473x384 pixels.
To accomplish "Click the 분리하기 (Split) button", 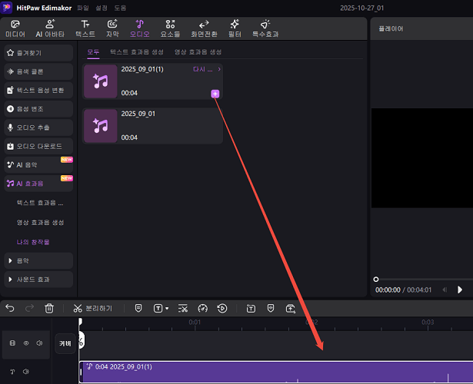I will 93,308.
